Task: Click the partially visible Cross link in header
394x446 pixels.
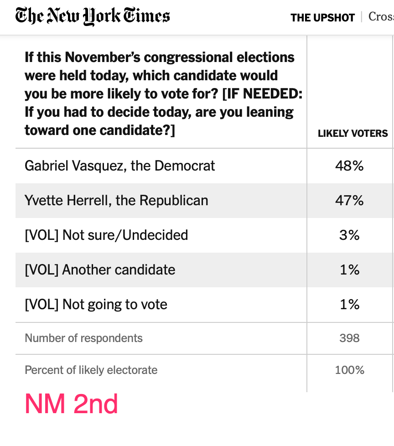Action: pos(381,17)
